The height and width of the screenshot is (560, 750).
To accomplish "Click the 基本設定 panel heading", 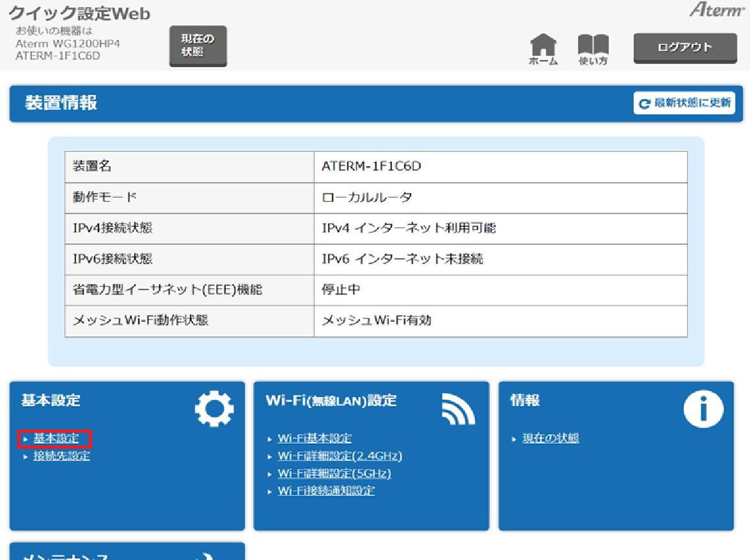I will [x=51, y=400].
